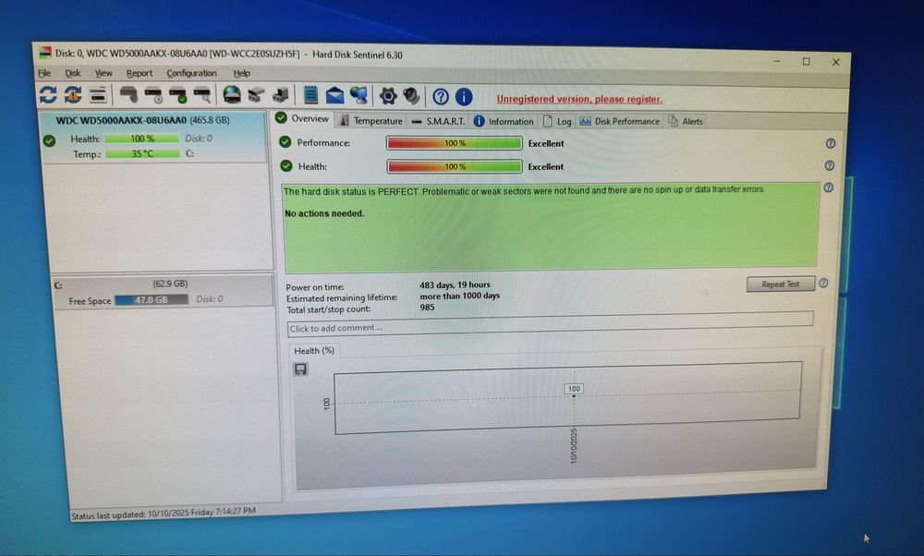Click the help icon beside Performance row
Screen dimensions: 924x556
click(831, 144)
